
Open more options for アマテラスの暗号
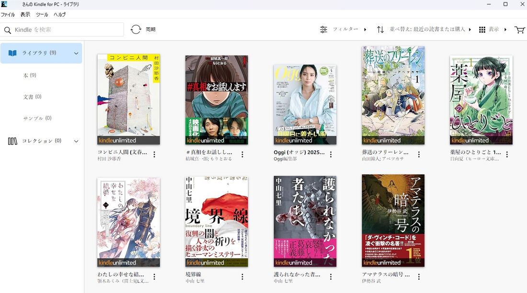[419, 277]
